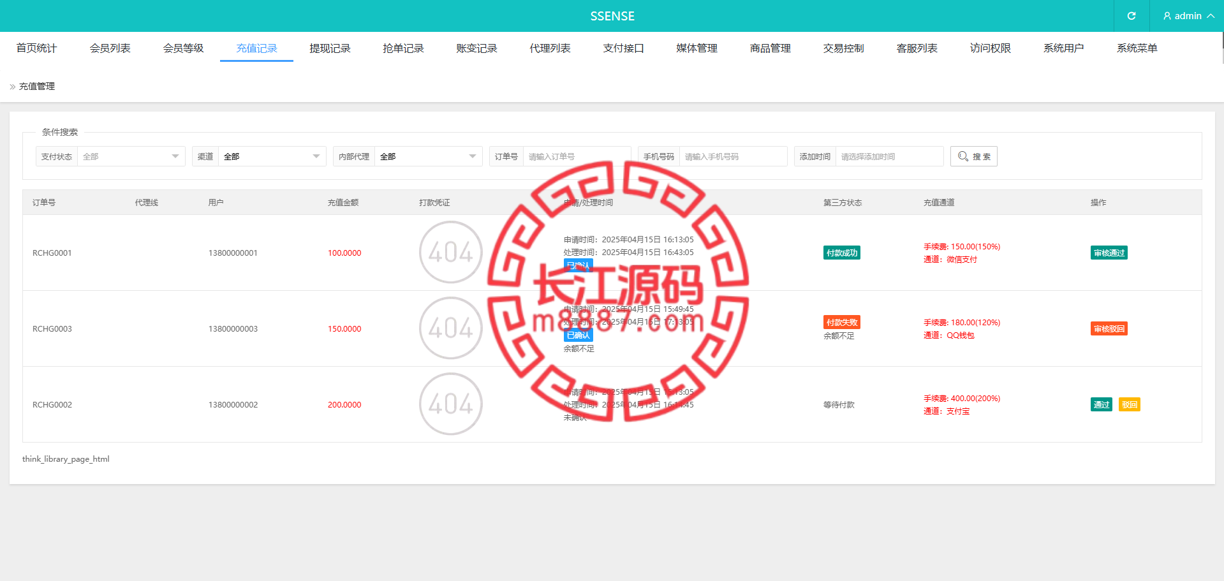Click the 付款成功 status badge
The image size is (1224, 581).
coord(841,253)
